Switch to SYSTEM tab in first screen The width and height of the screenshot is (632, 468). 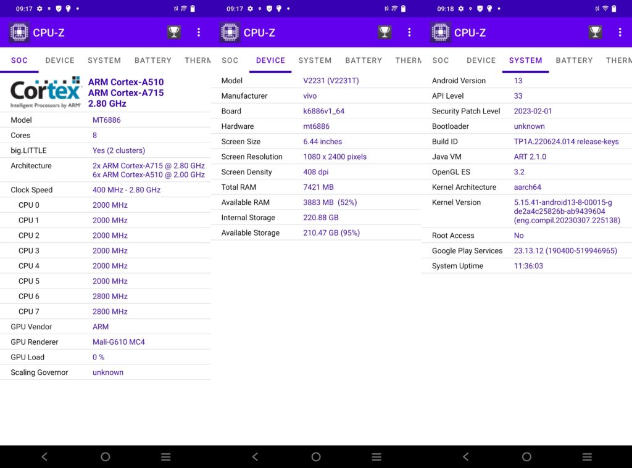[104, 60]
